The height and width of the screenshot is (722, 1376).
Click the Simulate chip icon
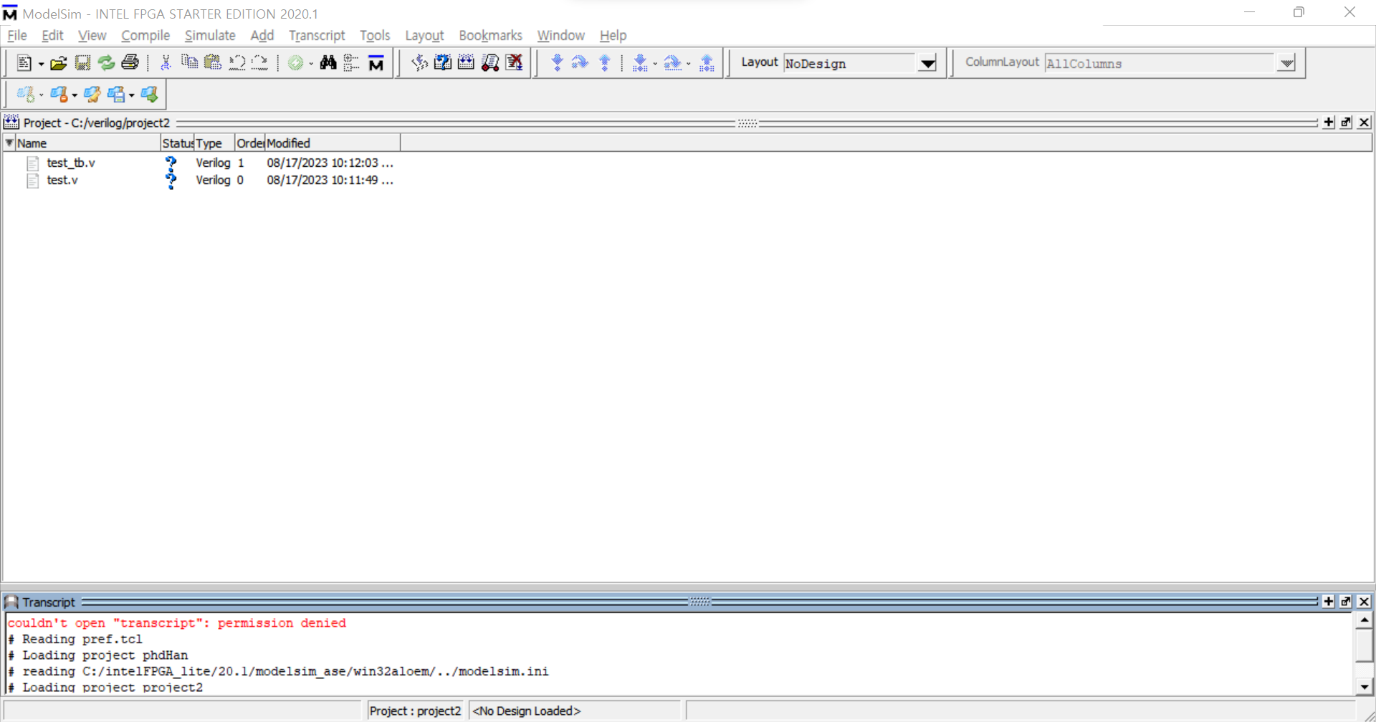click(x=466, y=63)
